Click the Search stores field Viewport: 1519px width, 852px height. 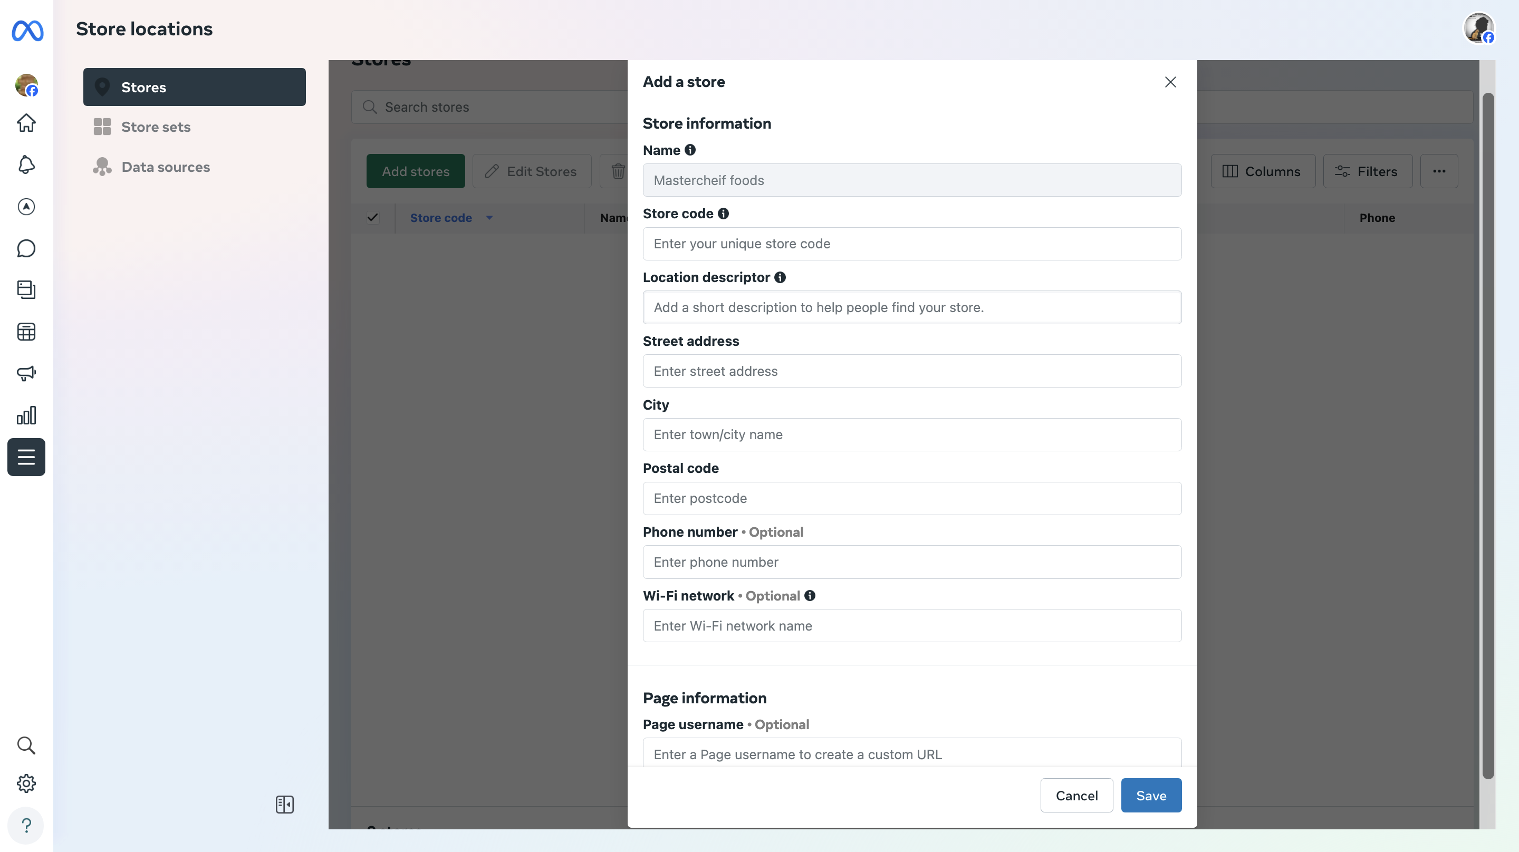click(x=489, y=108)
